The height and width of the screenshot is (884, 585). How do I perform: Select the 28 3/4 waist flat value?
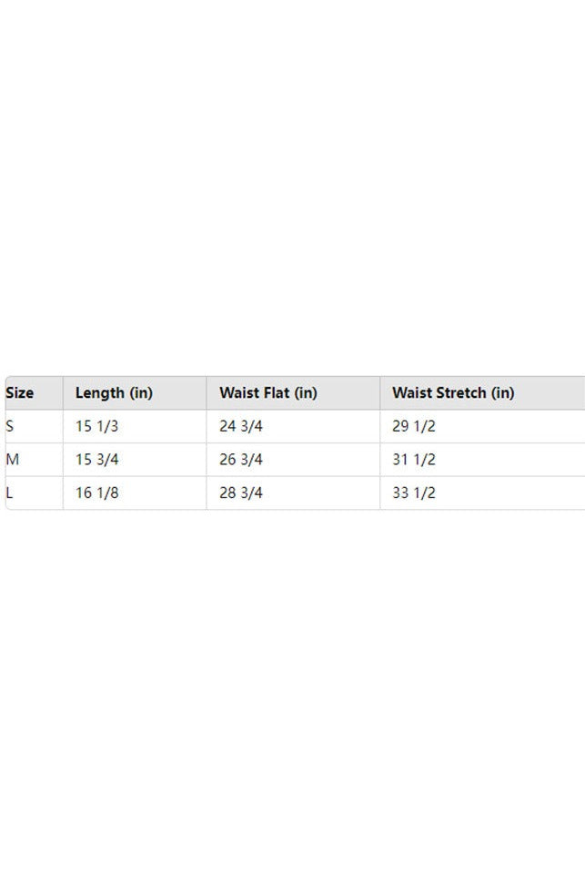coord(241,493)
